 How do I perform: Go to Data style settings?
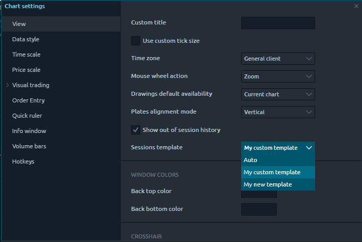tap(25, 39)
